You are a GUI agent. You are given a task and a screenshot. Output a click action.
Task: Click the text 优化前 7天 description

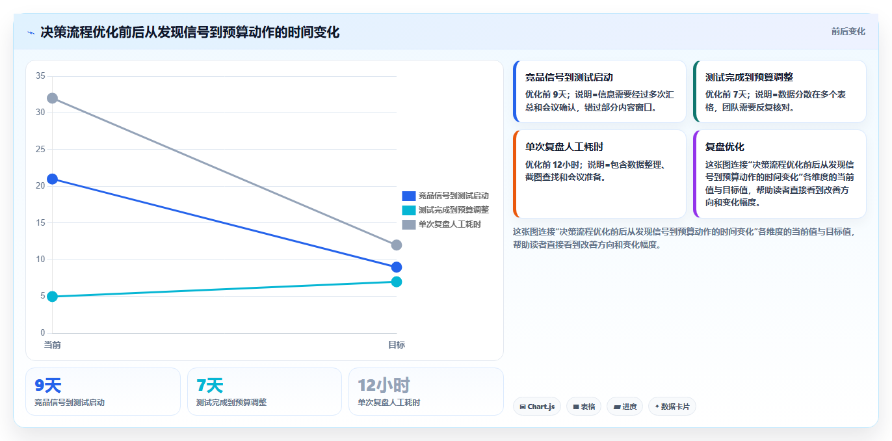[x=776, y=101]
